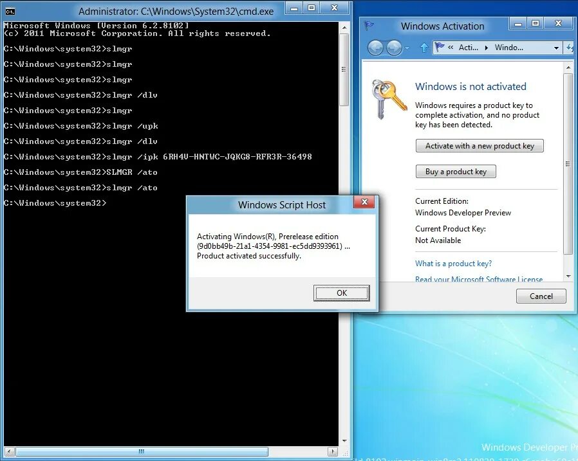Click refresh icon next to address bar
The height and width of the screenshot is (461, 578).
coord(570,48)
